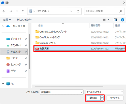Open the ミュージック folder in sidebar
Image resolution: width=126 pixels, height=104 pixels.
(x=14, y=64)
